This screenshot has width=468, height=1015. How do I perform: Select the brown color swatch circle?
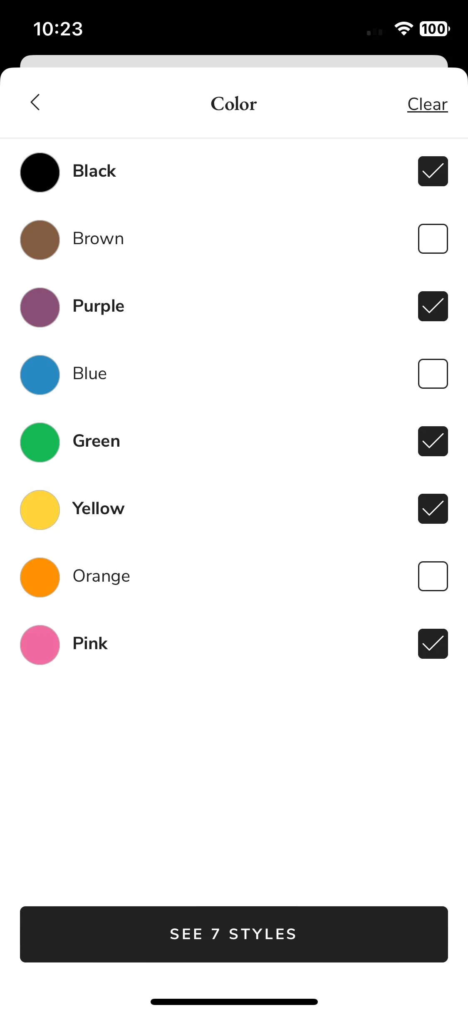(x=40, y=240)
